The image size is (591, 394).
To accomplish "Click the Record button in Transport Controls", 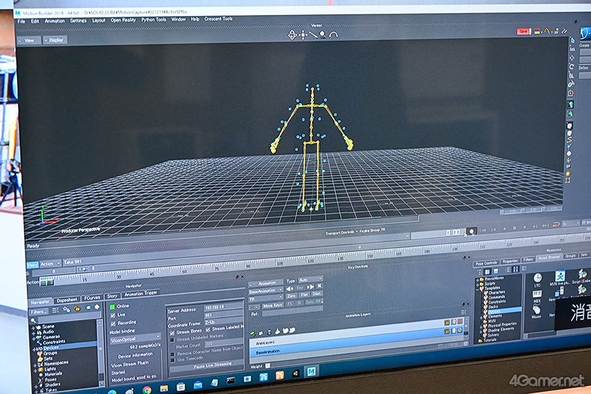I will (471, 232).
